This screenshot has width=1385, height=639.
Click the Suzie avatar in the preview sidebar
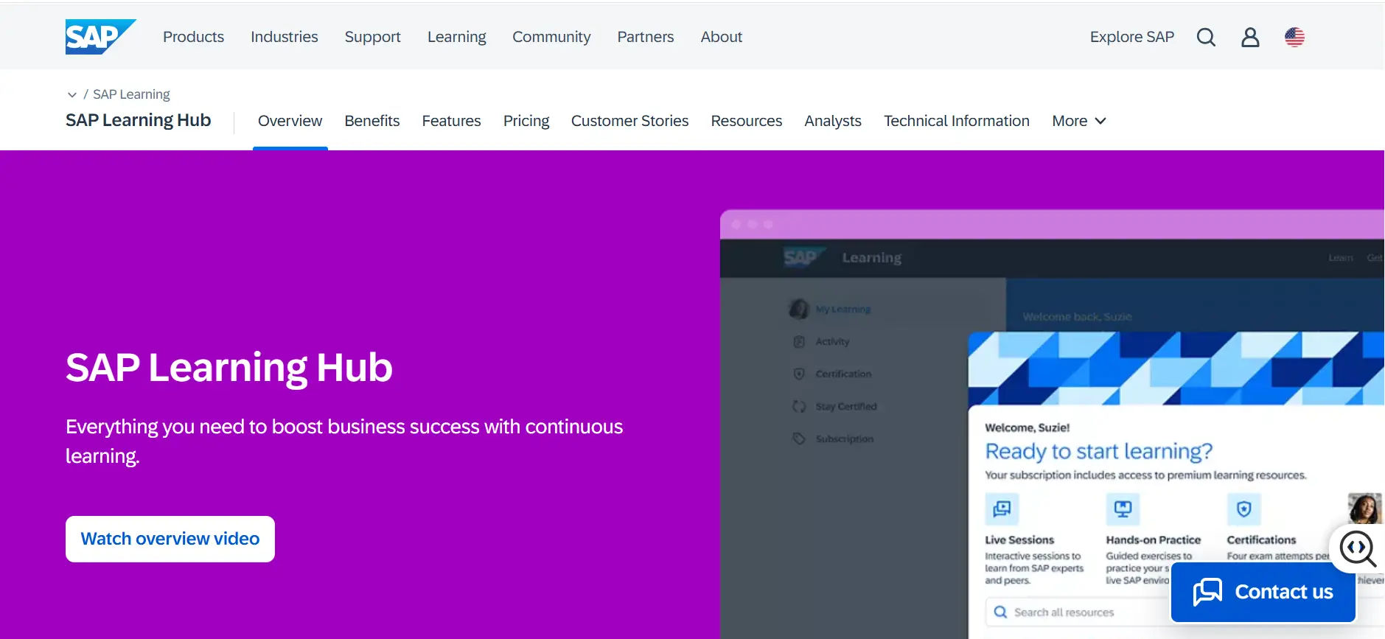pyautogui.click(x=799, y=309)
